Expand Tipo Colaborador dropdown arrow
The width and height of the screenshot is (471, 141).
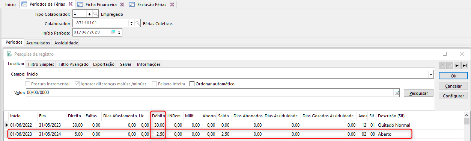[89, 14]
